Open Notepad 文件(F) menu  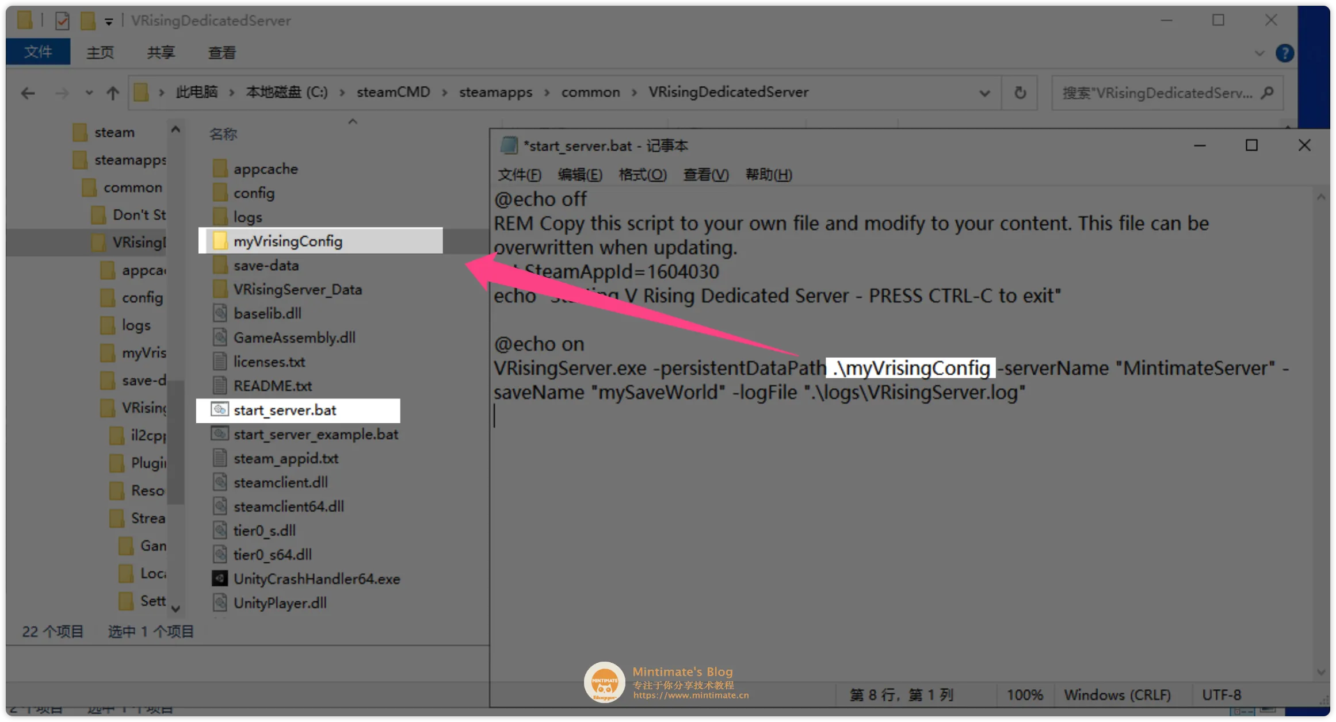pyautogui.click(x=519, y=175)
